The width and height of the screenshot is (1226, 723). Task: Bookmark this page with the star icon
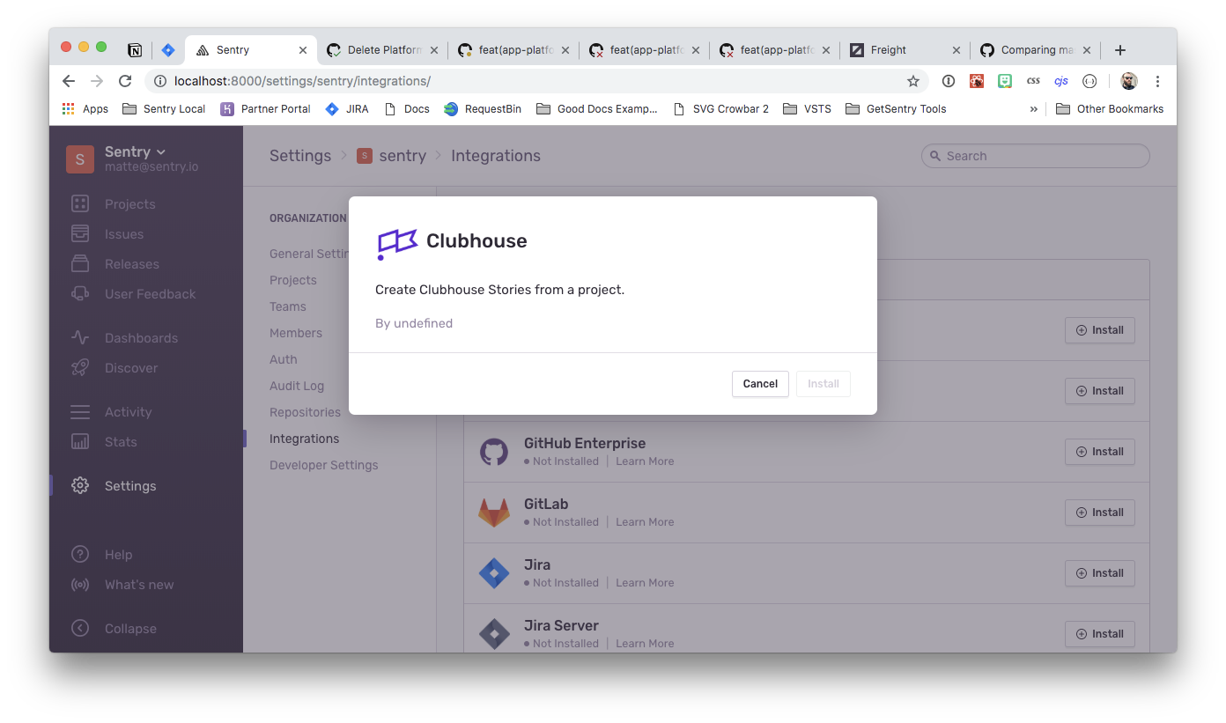(913, 81)
